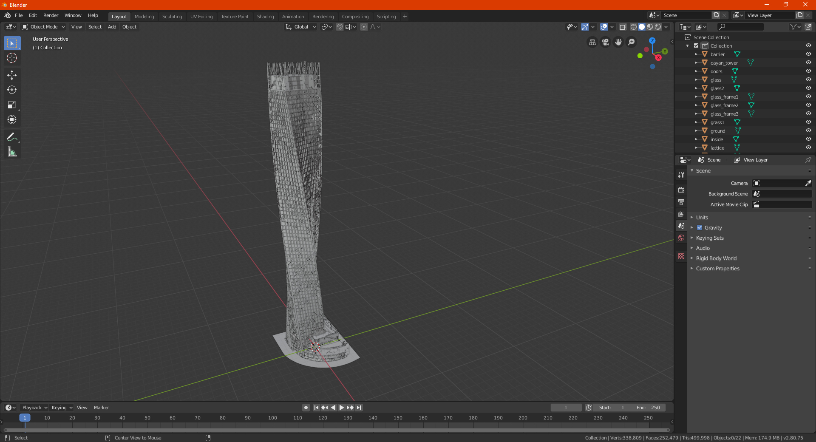Open the Output properties tab
Image resolution: width=816 pixels, height=442 pixels.
point(681,201)
